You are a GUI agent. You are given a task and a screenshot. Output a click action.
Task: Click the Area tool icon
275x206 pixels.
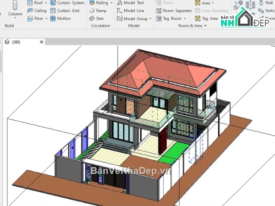[198, 3]
